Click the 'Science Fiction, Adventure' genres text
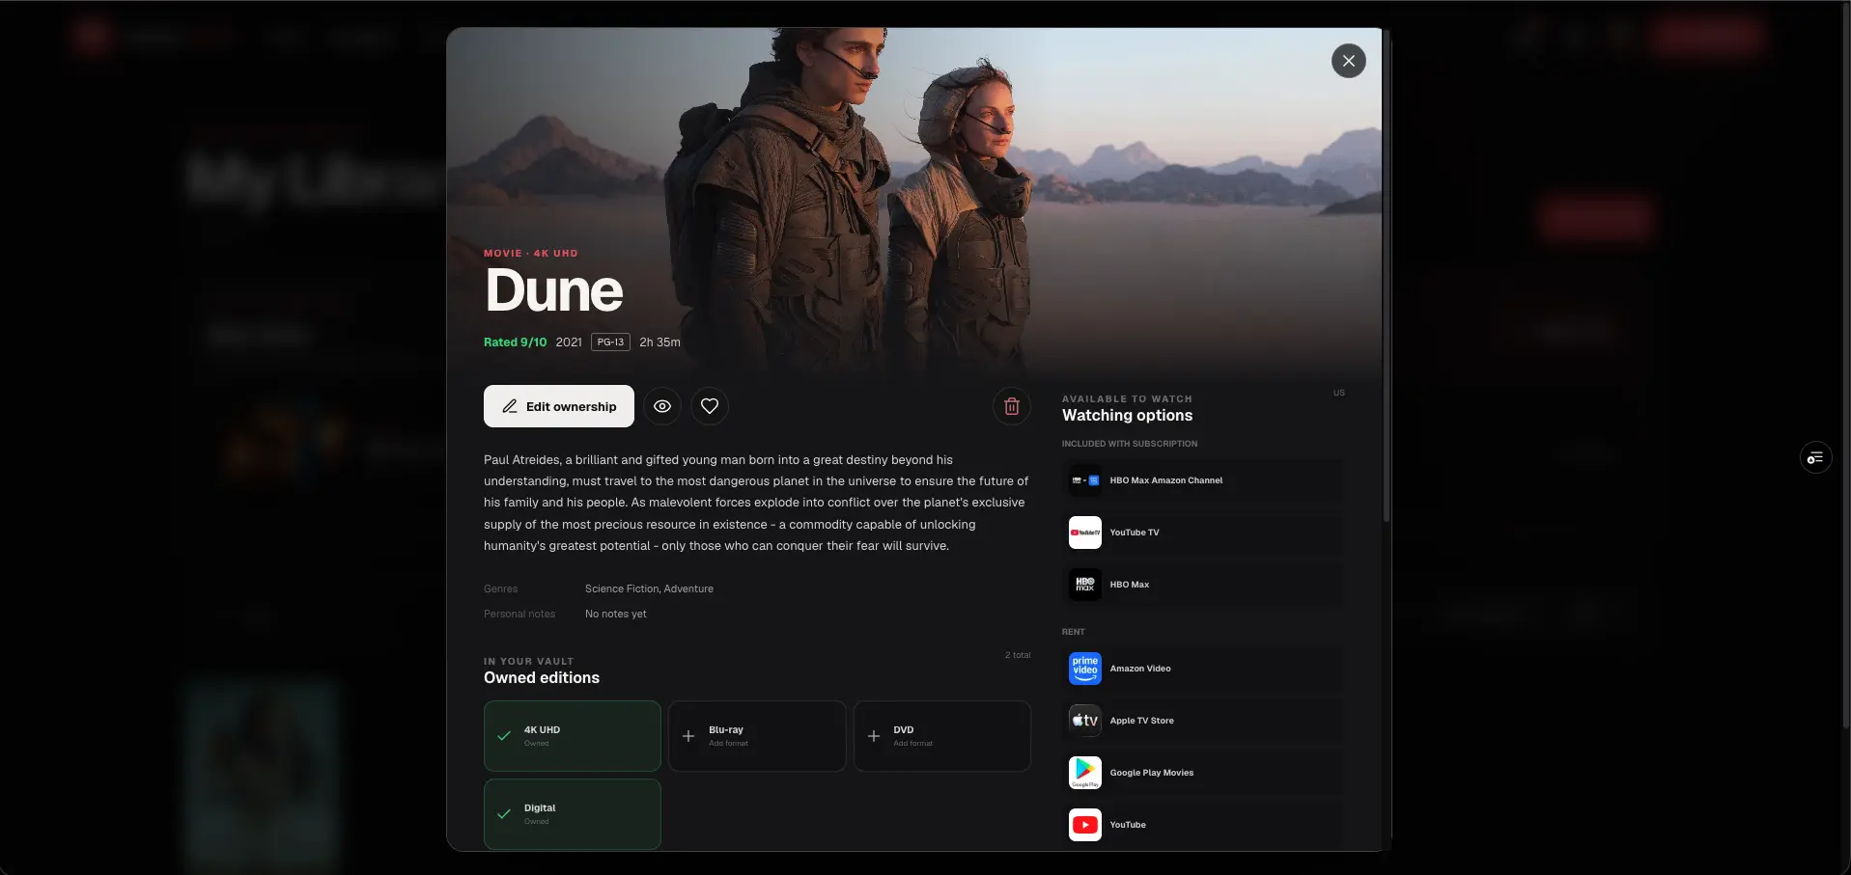Image resolution: width=1851 pixels, height=875 pixels. 649,588
